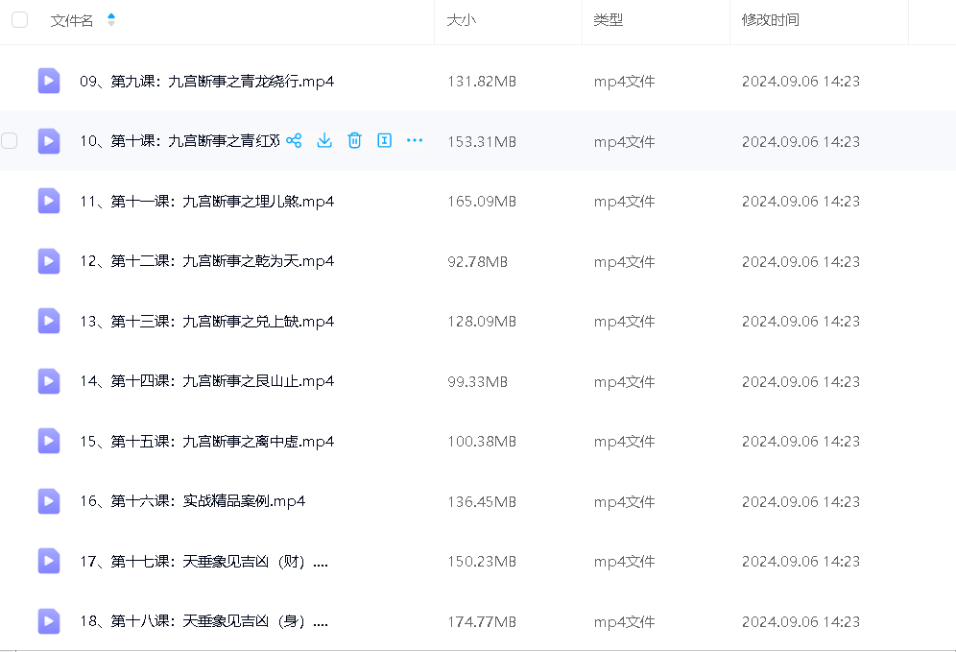The width and height of the screenshot is (956, 652).
Task: Open 17、第十七课：天垂象见吉凶（财）
Action: point(203,562)
